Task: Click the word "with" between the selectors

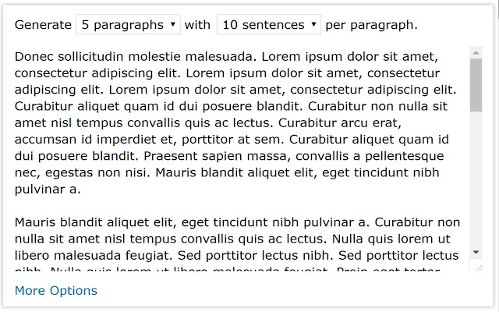Action: click(197, 24)
